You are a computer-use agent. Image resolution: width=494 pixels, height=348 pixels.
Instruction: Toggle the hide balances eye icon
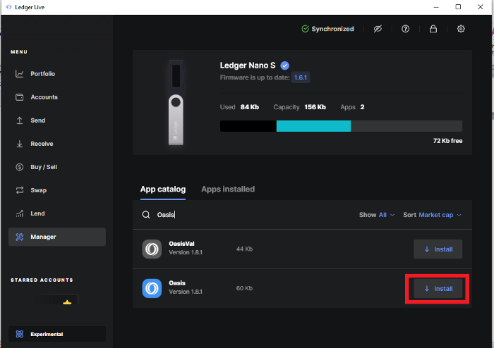point(378,29)
